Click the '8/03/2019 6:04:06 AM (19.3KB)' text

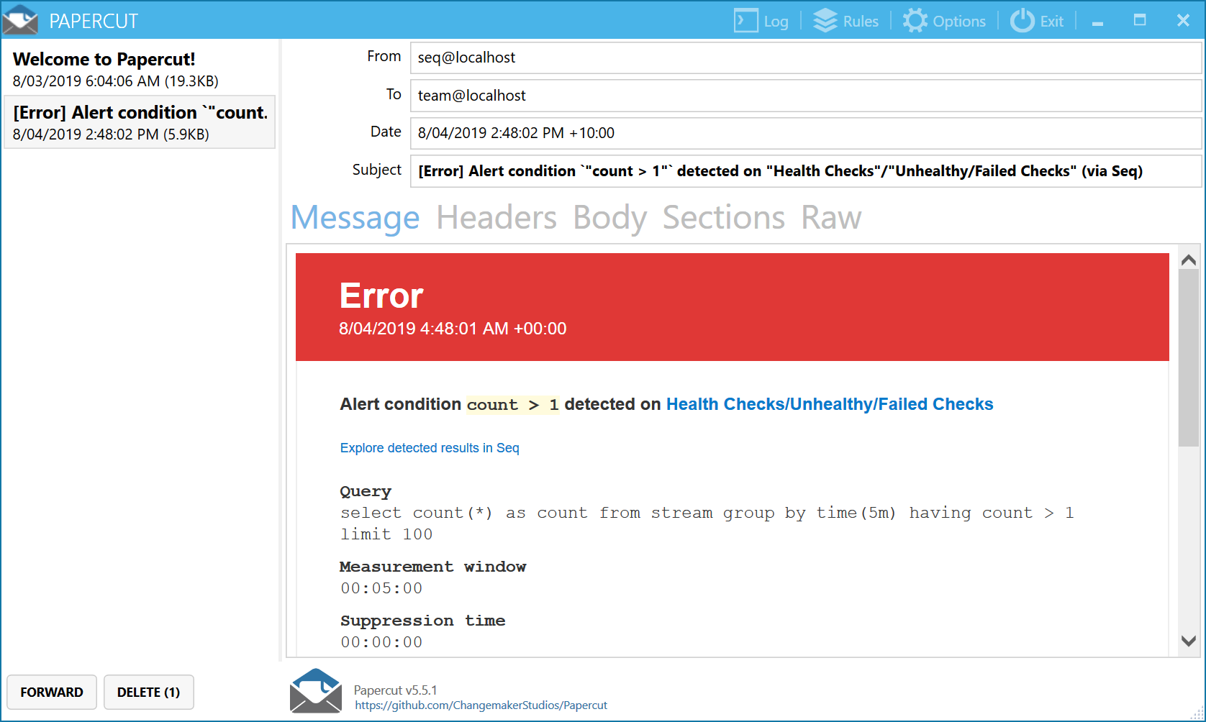pos(116,81)
